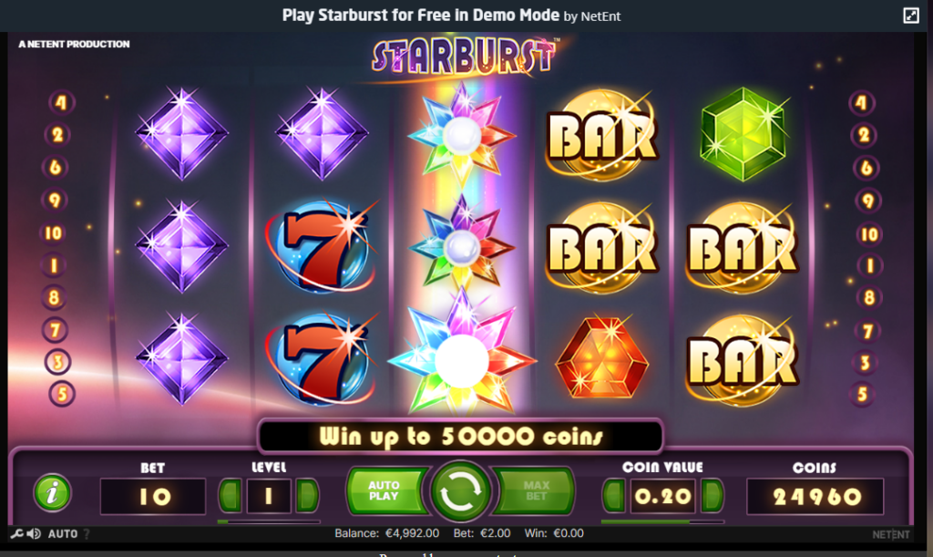Image resolution: width=933 pixels, height=557 pixels.
Task: Click the level progress bar under Level
Action: pos(269,521)
